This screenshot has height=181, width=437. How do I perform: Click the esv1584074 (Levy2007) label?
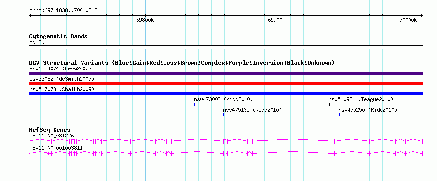(60, 68)
